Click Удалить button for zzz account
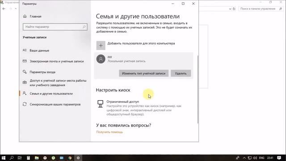 [181, 73]
